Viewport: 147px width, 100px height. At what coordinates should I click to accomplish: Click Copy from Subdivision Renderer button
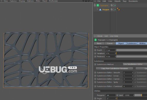(x=114, y=68)
